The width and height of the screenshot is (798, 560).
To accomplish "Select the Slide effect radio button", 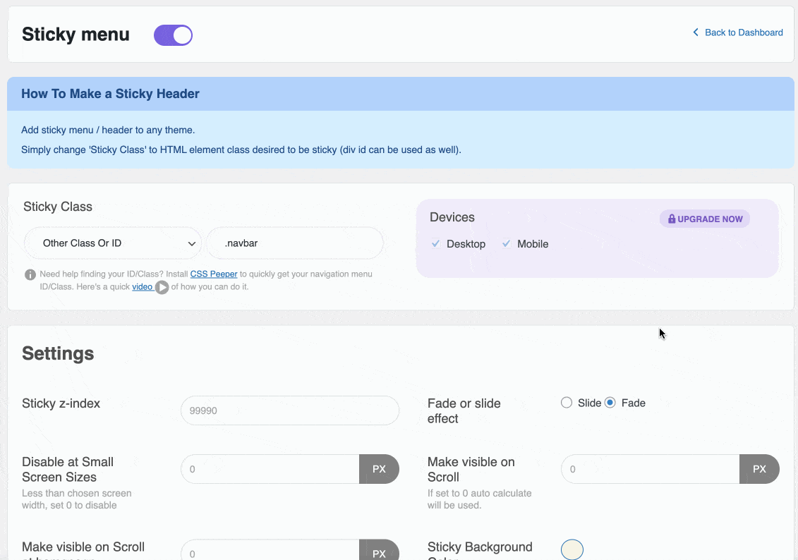I will click(567, 403).
